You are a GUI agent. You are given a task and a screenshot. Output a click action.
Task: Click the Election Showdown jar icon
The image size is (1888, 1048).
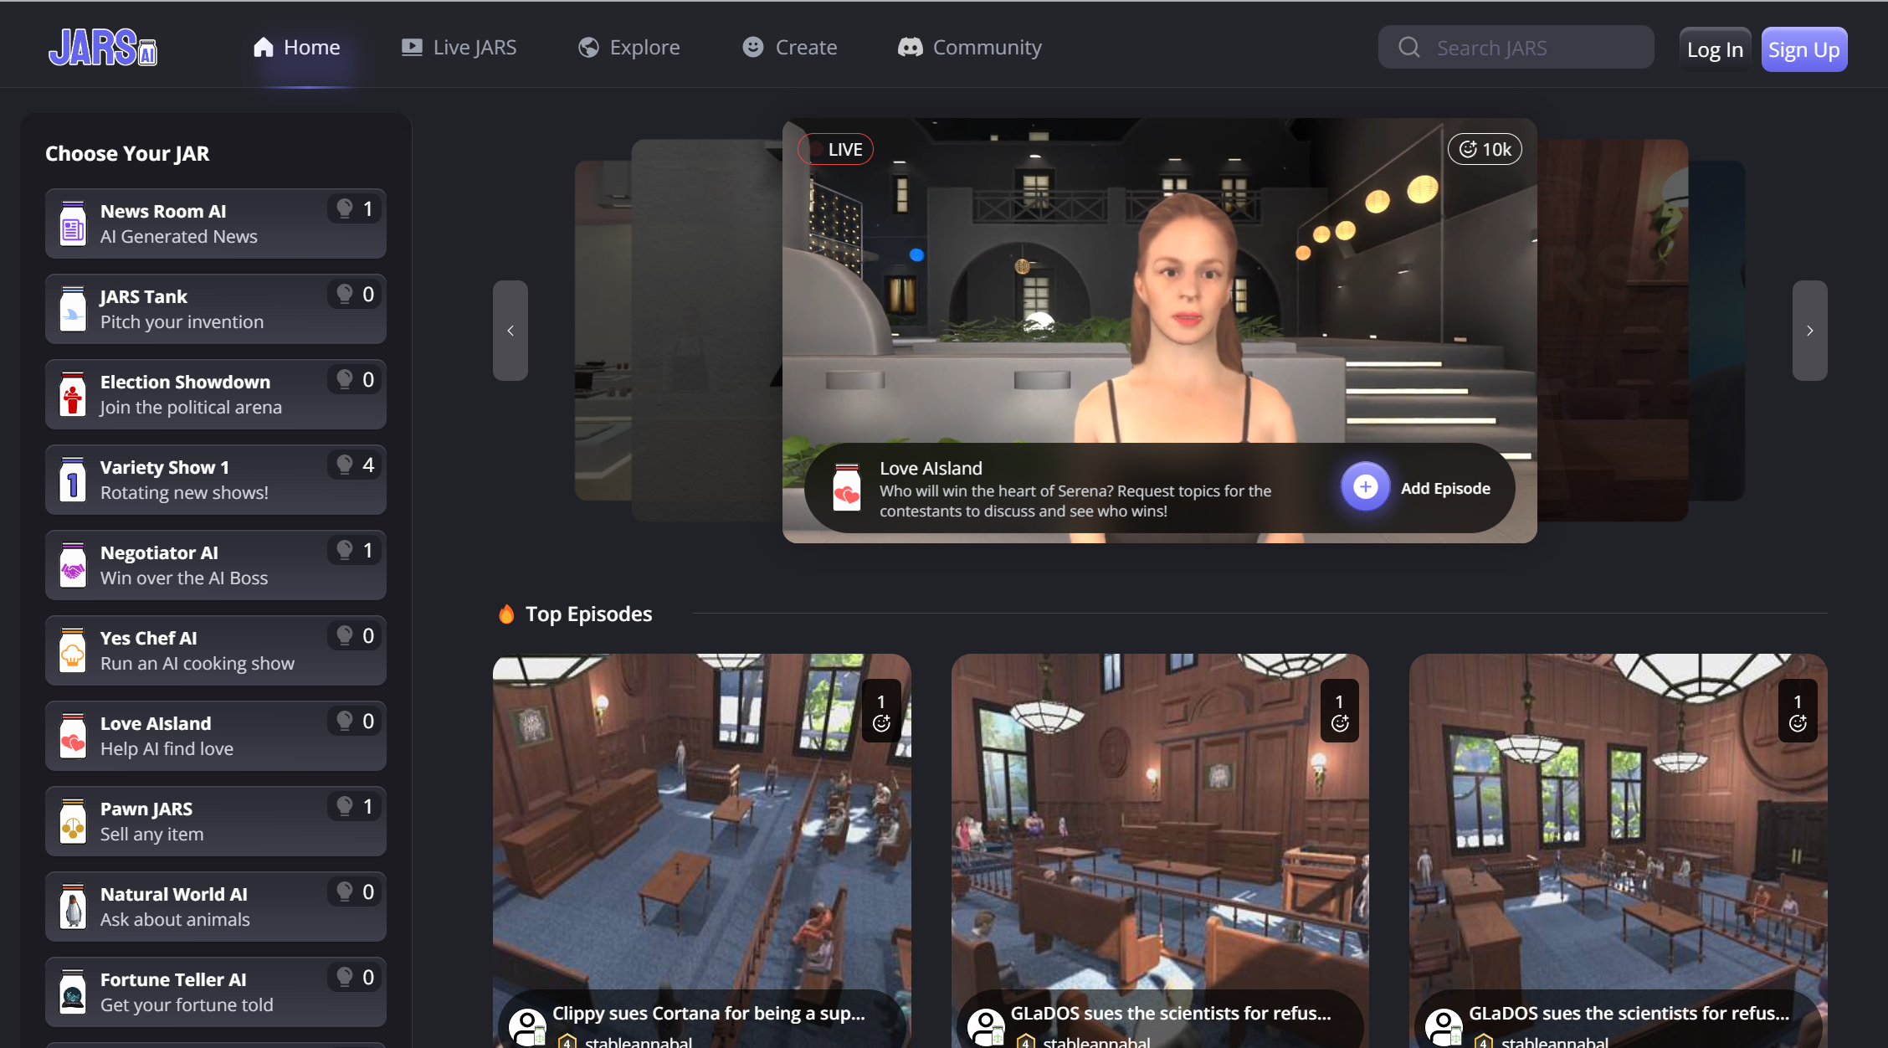pyautogui.click(x=73, y=396)
